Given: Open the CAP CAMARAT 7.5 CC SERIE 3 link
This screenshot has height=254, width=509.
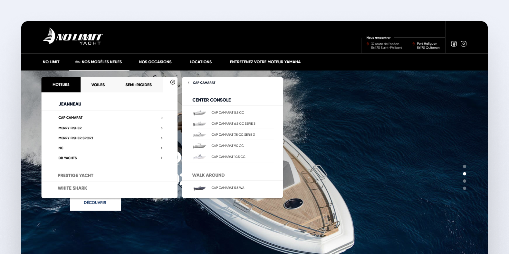Looking at the screenshot, I should [x=233, y=135].
